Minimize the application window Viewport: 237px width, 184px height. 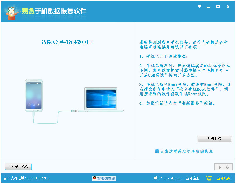(x=209, y=7)
